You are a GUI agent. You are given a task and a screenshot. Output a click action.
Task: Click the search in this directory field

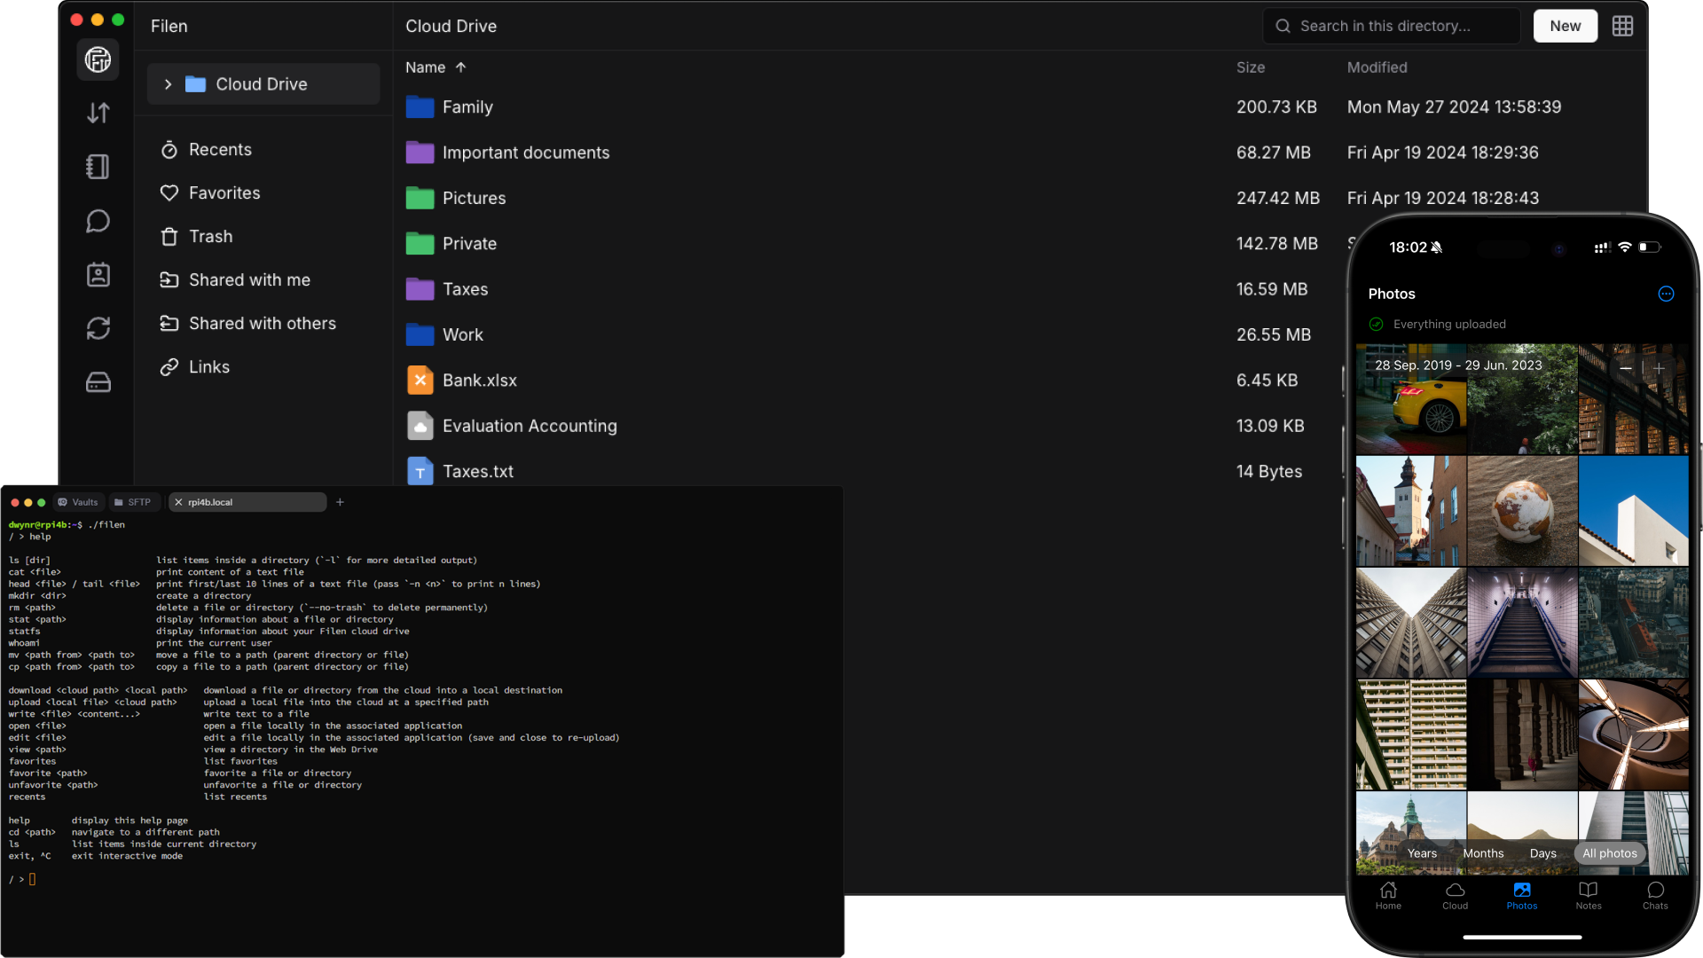[1393, 26]
